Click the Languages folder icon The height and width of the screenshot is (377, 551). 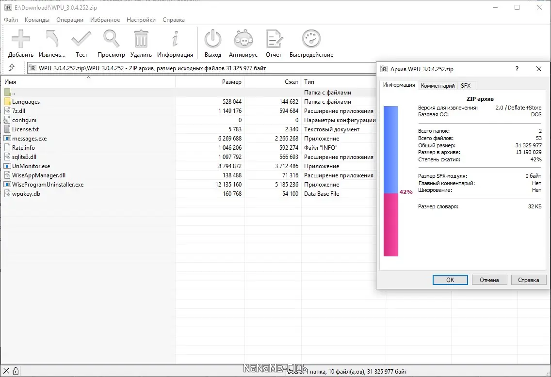(7, 101)
